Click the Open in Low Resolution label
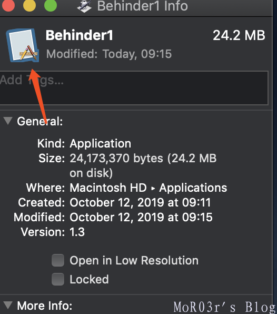This screenshot has height=314, width=277. (134, 260)
